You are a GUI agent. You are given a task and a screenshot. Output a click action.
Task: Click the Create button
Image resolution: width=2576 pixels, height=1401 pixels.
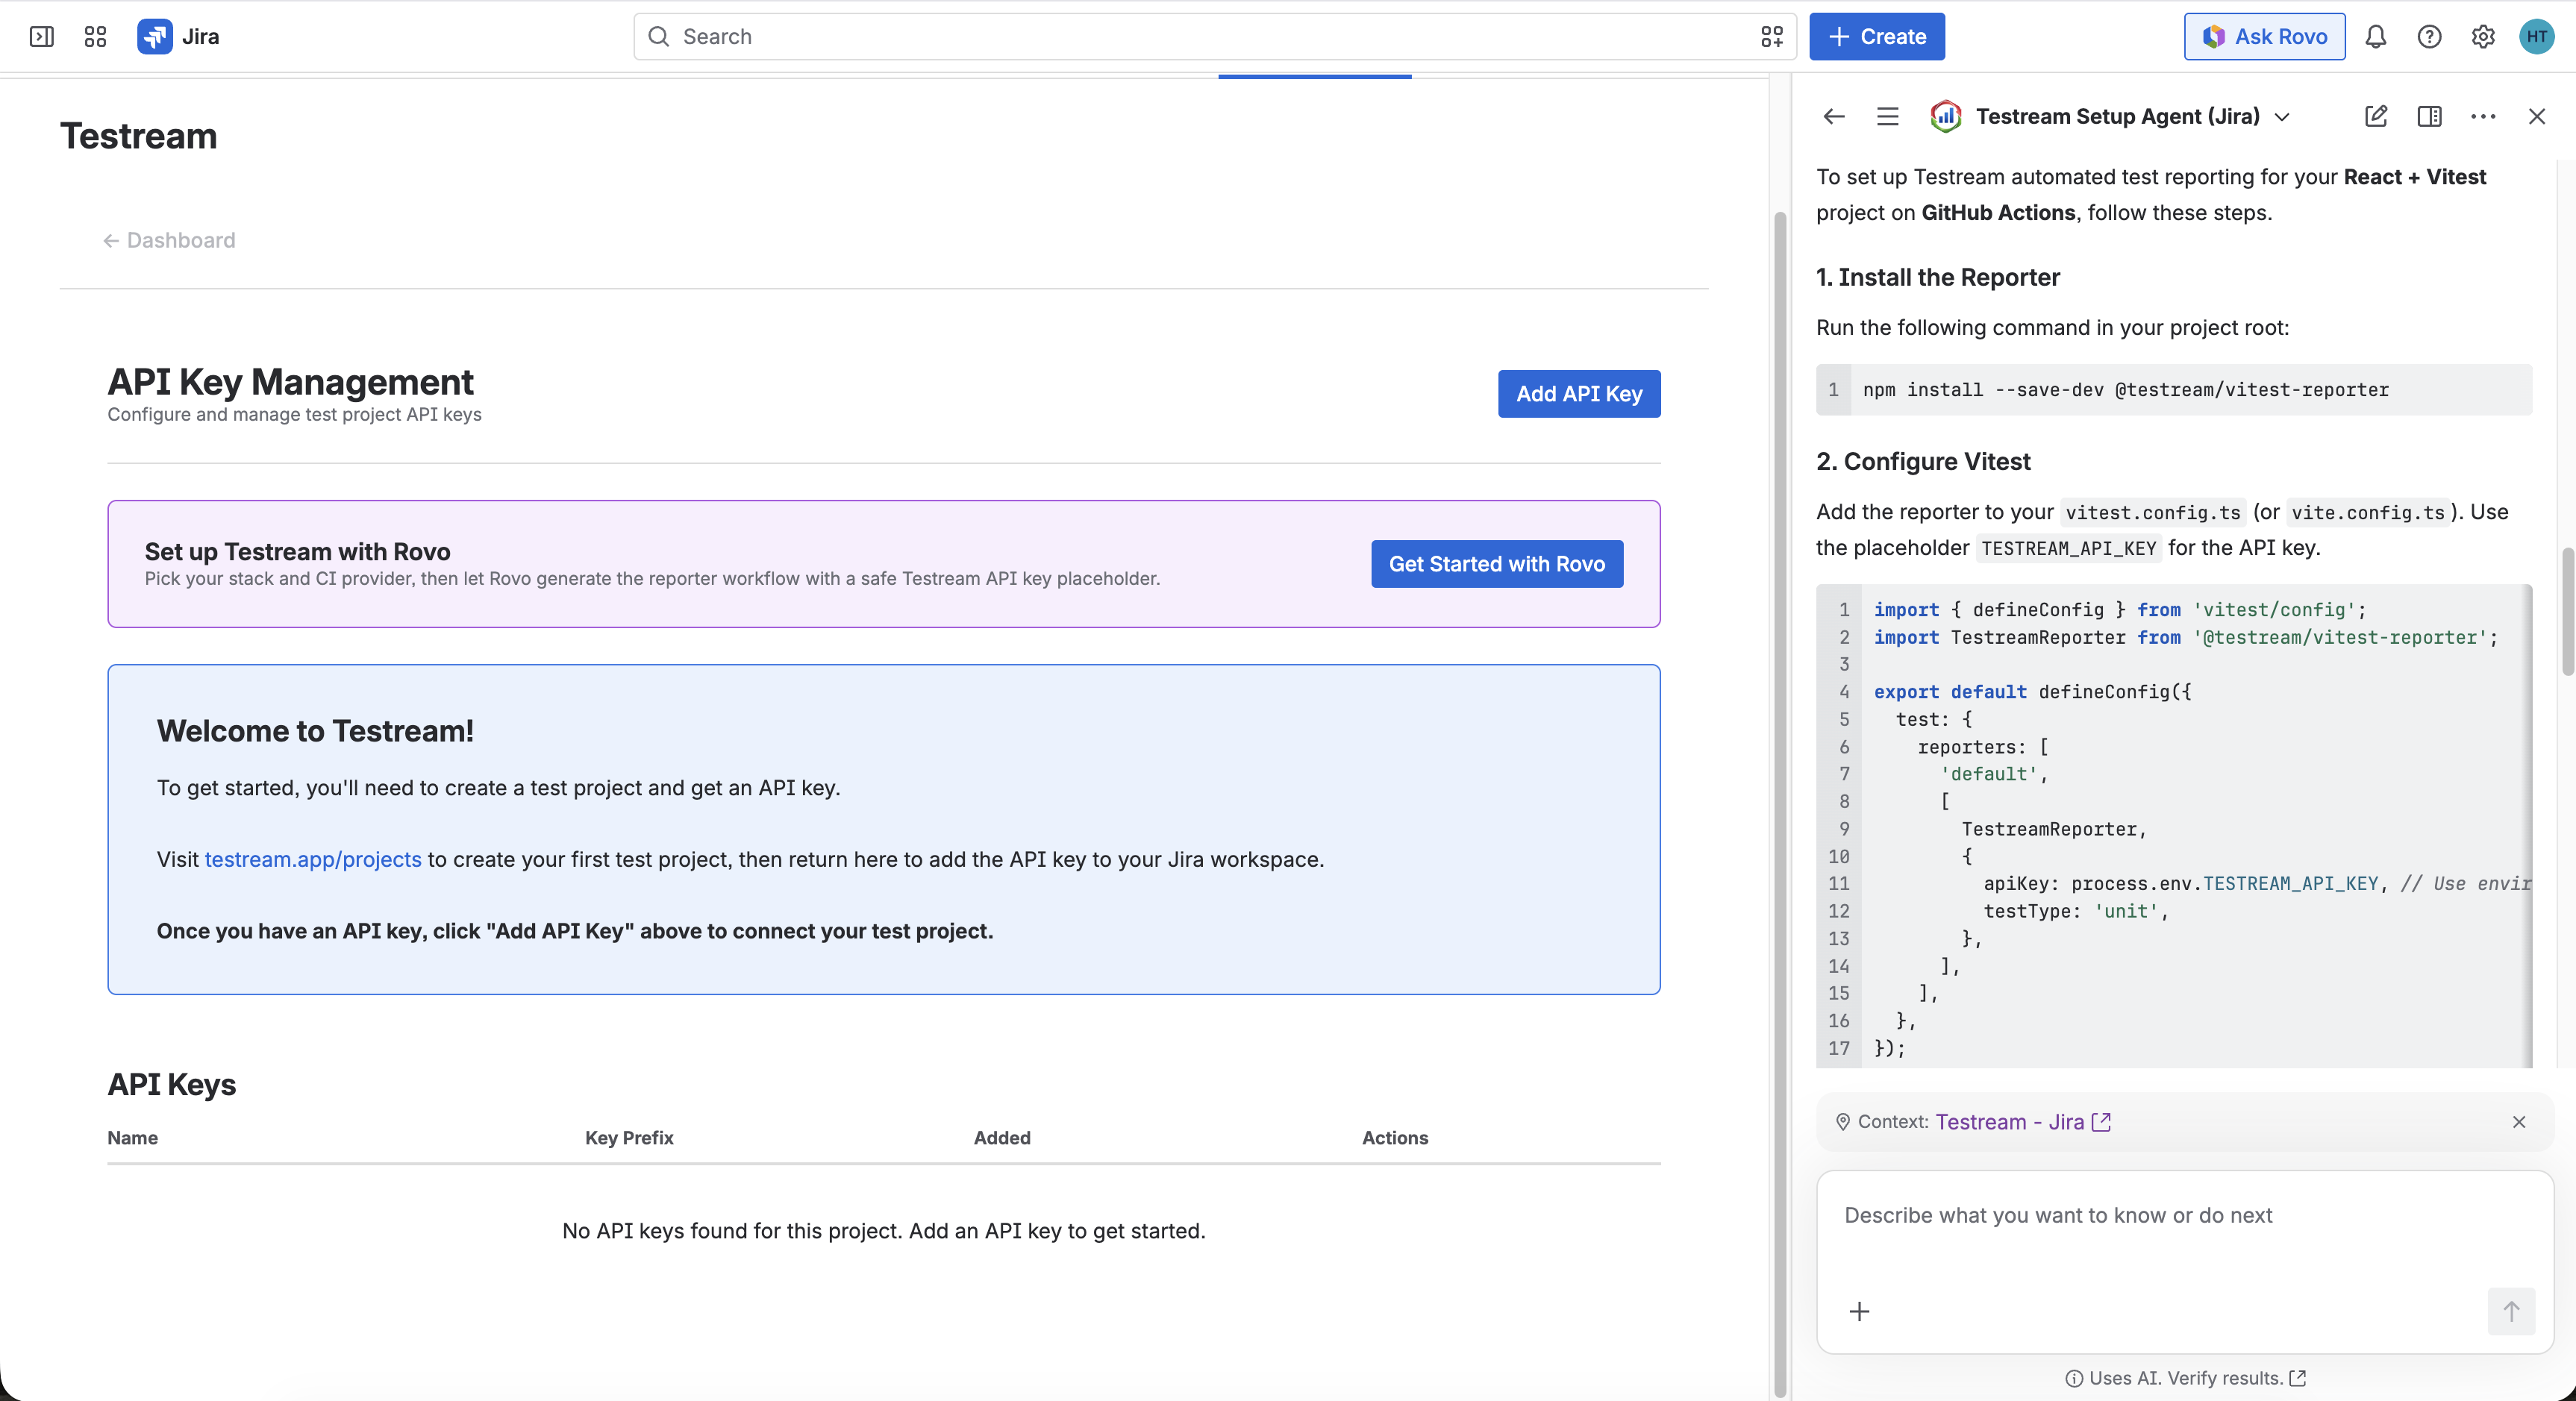coord(1876,37)
